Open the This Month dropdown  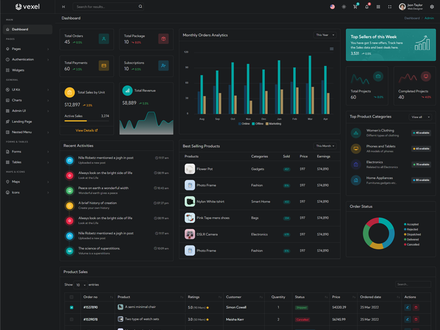(325, 146)
